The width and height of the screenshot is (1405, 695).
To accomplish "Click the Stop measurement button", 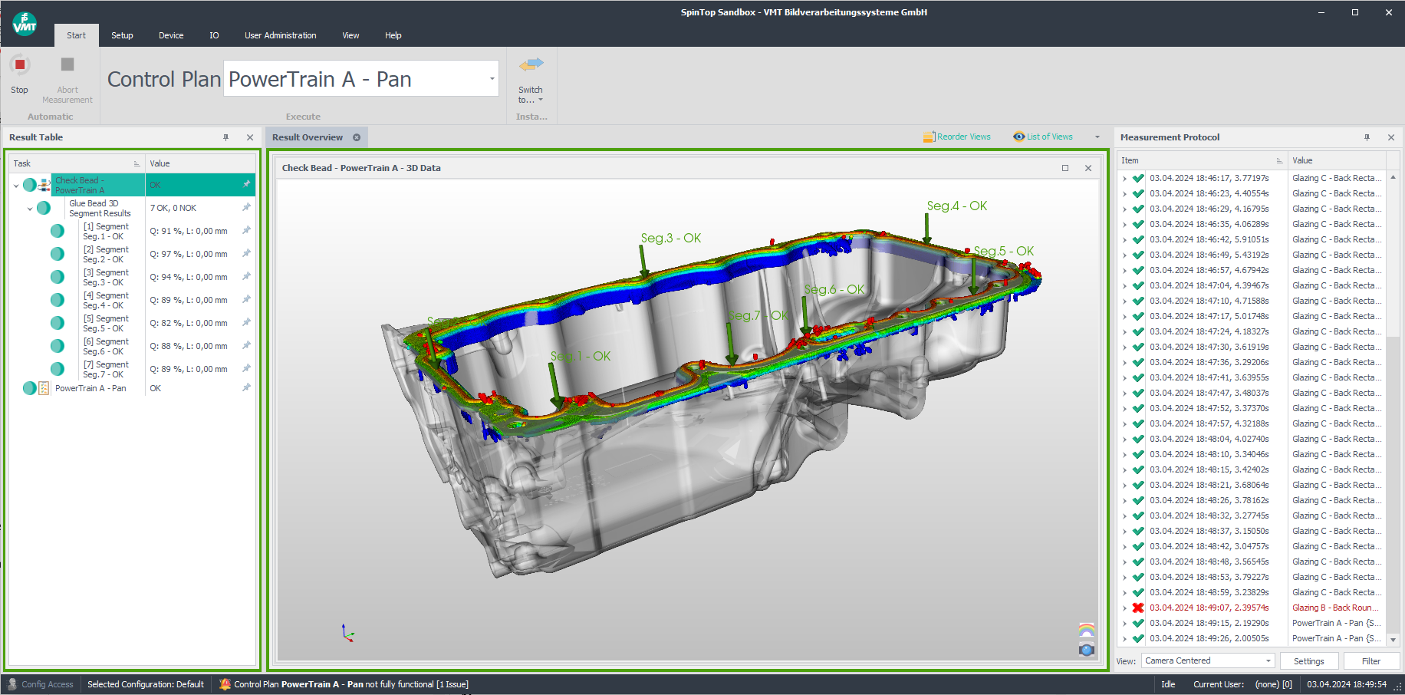I will pos(20,74).
